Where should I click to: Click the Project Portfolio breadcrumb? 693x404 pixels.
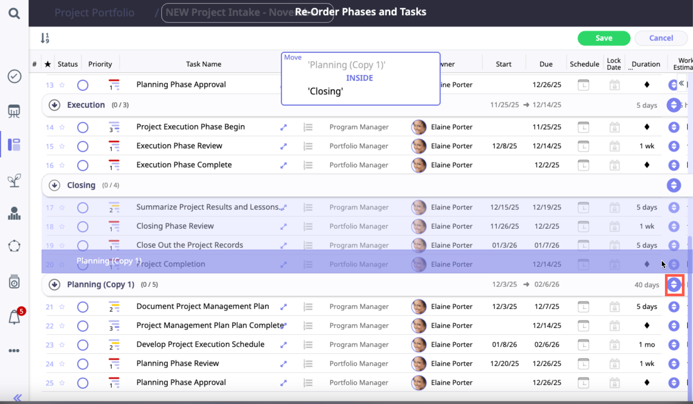(94, 13)
